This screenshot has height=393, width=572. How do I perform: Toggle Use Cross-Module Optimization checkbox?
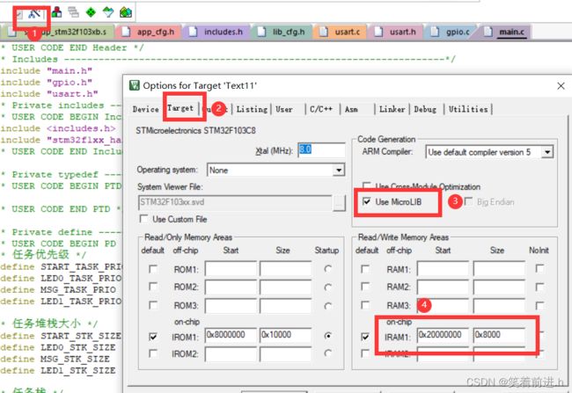pos(366,186)
